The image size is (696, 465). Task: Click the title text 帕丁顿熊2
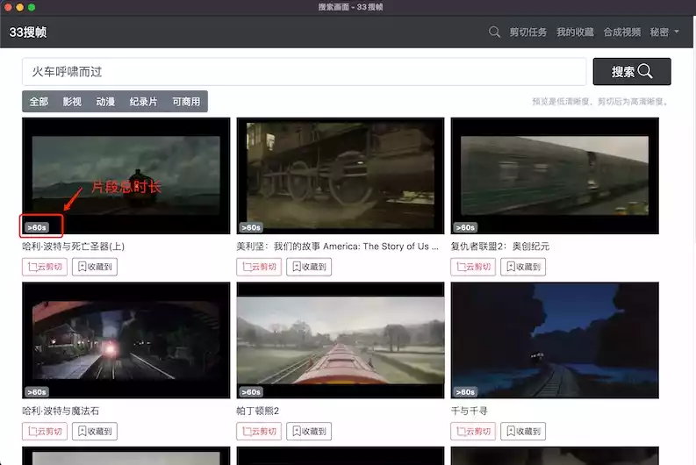click(x=257, y=411)
